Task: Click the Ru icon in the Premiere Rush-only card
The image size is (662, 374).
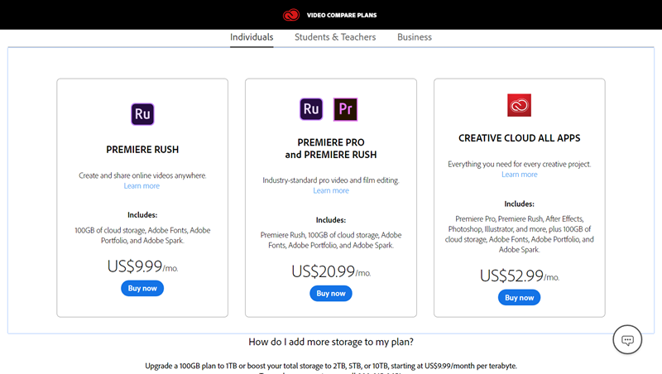Action: point(142,113)
